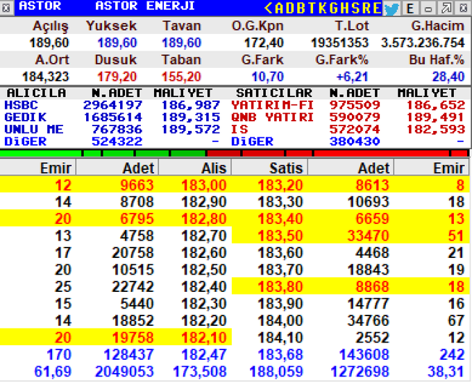Click weighted bid average 182,47

click(204, 355)
